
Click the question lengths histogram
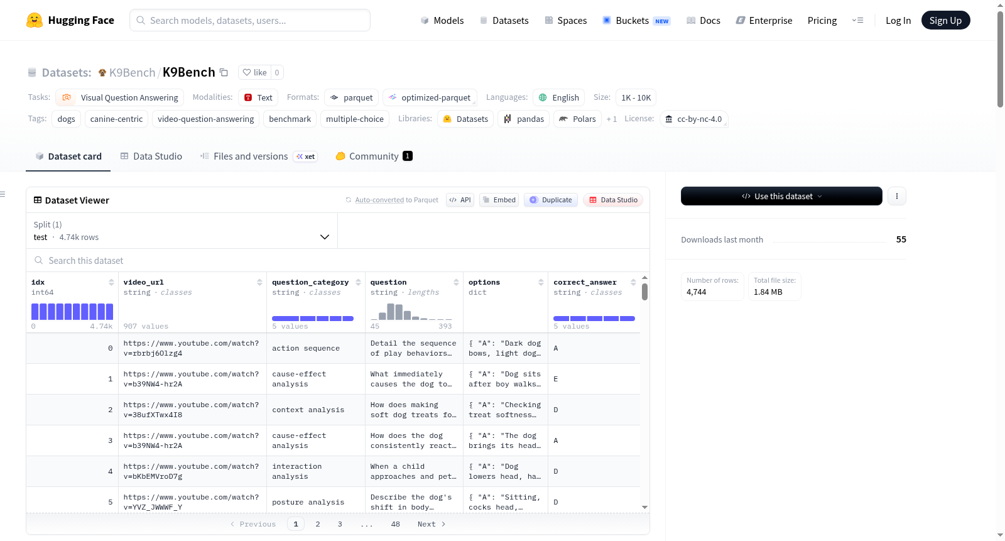click(x=411, y=312)
